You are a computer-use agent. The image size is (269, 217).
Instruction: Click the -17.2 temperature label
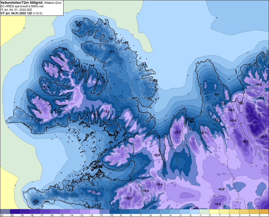[177, 132]
